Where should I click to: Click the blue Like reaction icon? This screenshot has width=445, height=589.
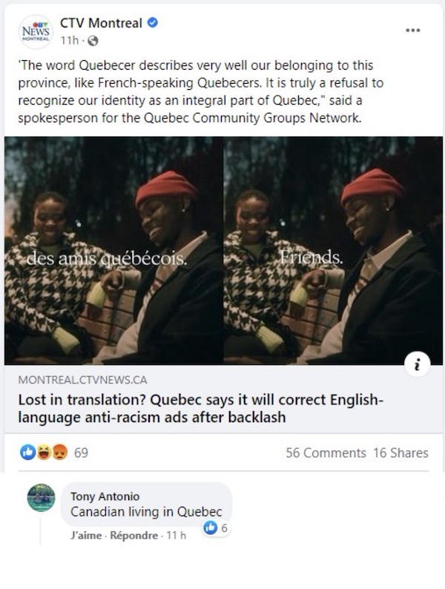27,453
